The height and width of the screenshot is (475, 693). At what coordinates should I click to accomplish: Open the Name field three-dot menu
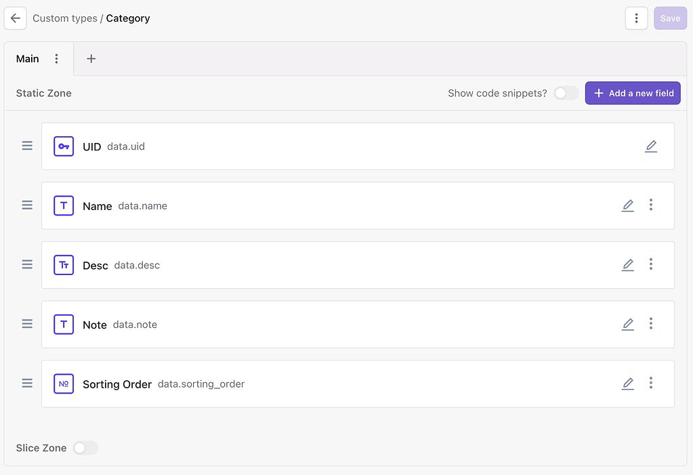pos(651,205)
